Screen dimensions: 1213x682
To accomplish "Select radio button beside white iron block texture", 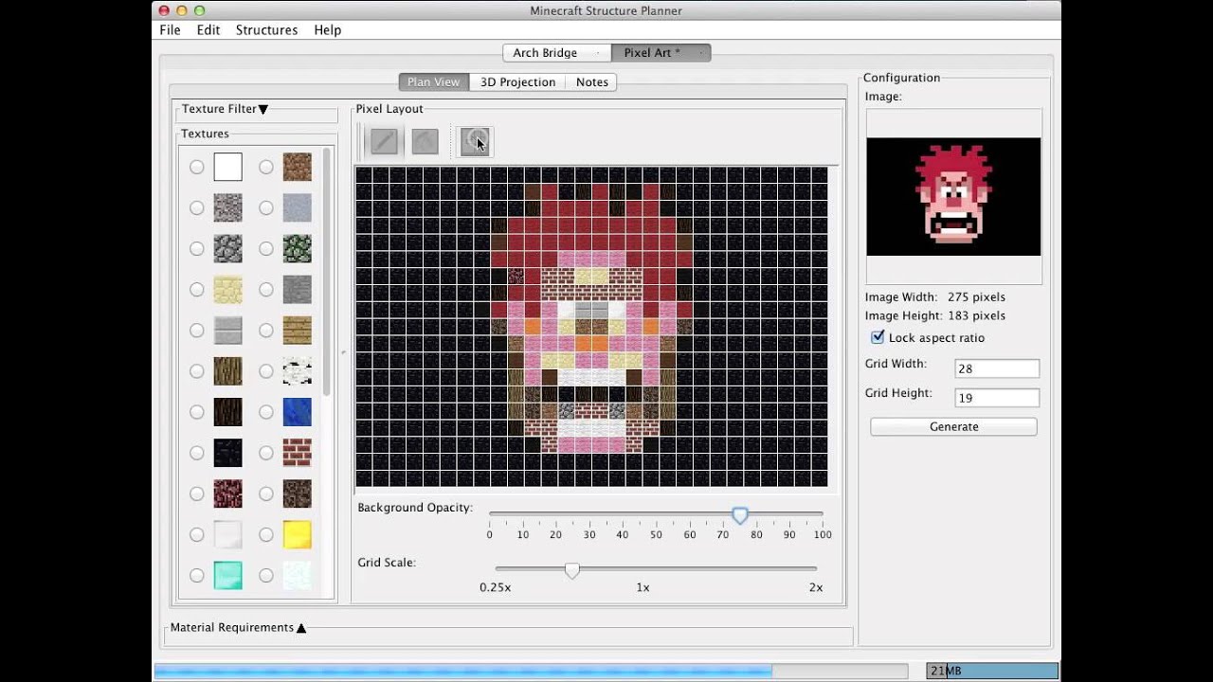I will pos(196,534).
